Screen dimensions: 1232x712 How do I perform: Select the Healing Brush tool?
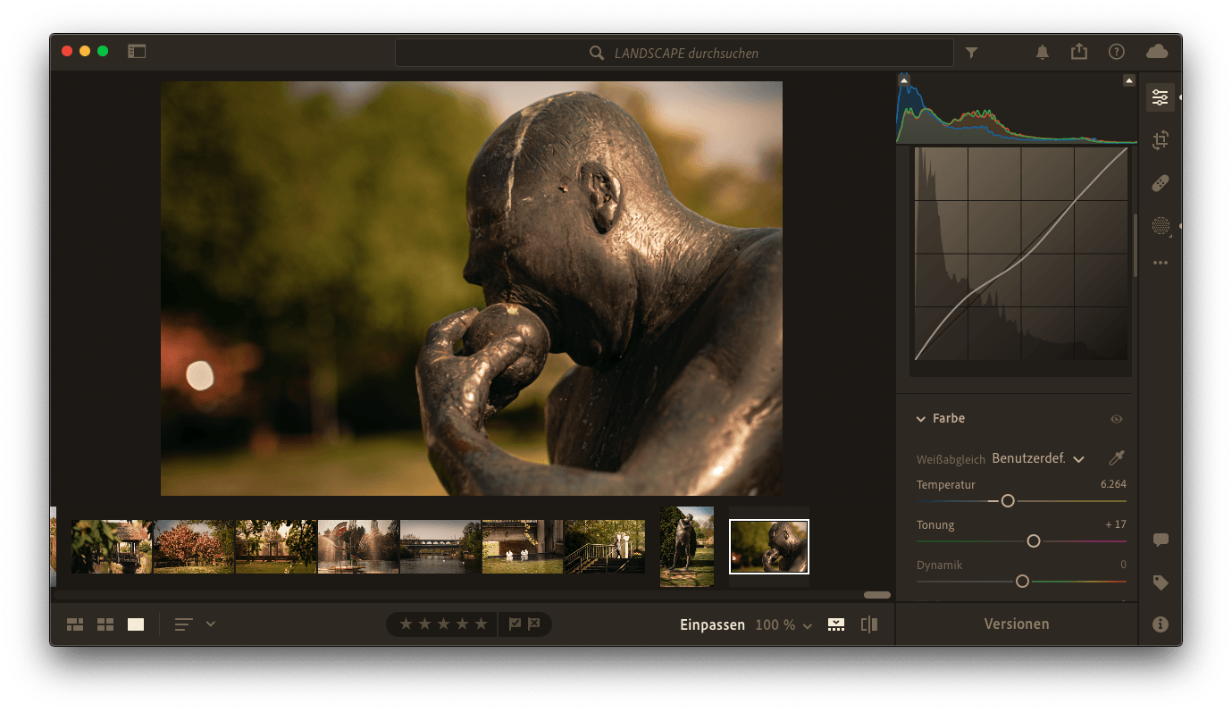click(1160, 183)
